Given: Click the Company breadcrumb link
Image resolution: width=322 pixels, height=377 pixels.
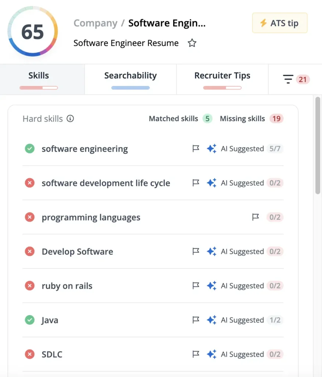Looking at the screenshot, I should click(95, 23).
